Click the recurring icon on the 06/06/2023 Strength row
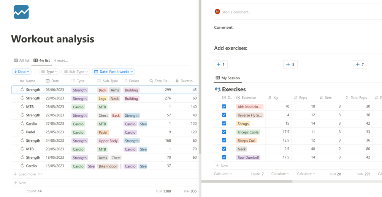 pos(22,90)
